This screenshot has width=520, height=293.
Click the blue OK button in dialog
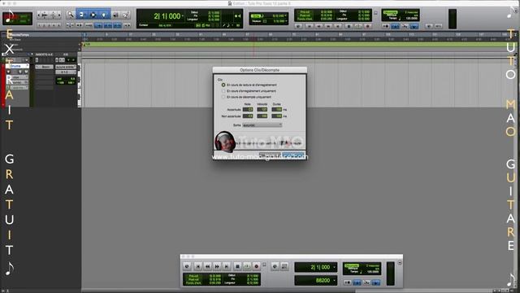pyautogui.click(x=293, y=155)
